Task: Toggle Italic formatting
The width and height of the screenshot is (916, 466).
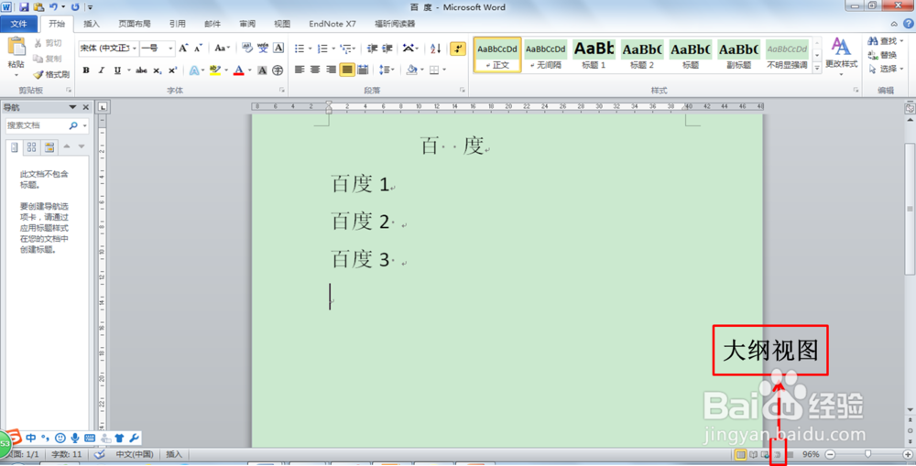Action: (102, 70)
